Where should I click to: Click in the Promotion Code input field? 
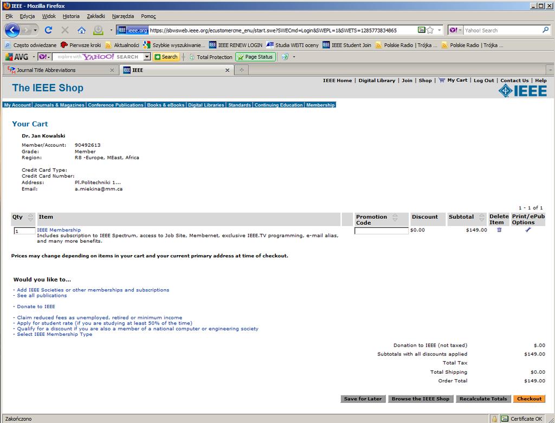[381, 231]
